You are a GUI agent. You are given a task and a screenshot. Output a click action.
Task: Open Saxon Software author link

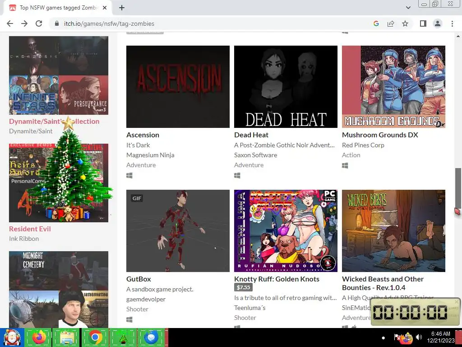(x=256, y=155)
